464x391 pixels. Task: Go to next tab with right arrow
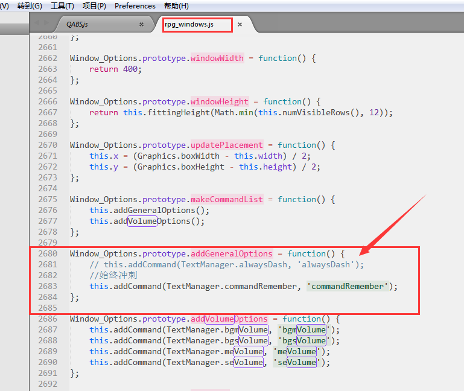point(46,22)
